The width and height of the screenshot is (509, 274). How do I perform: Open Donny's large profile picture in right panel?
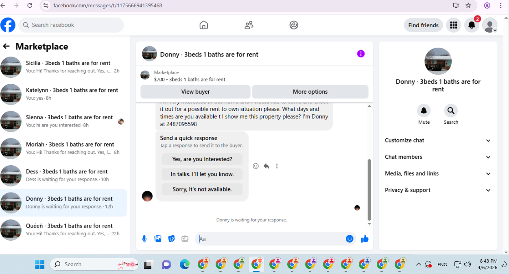tap(438, 61)
